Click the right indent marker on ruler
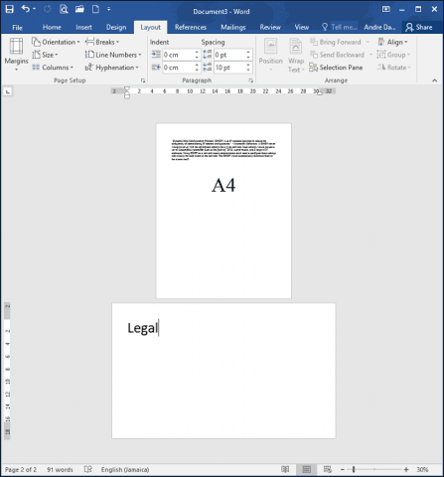This screenshot has width=444, height=477. (320, 93)
